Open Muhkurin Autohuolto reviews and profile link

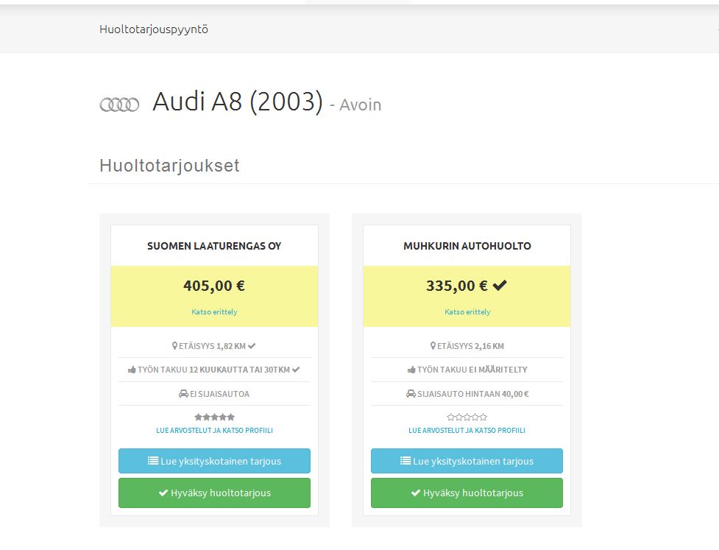click(x=467, y=430)
